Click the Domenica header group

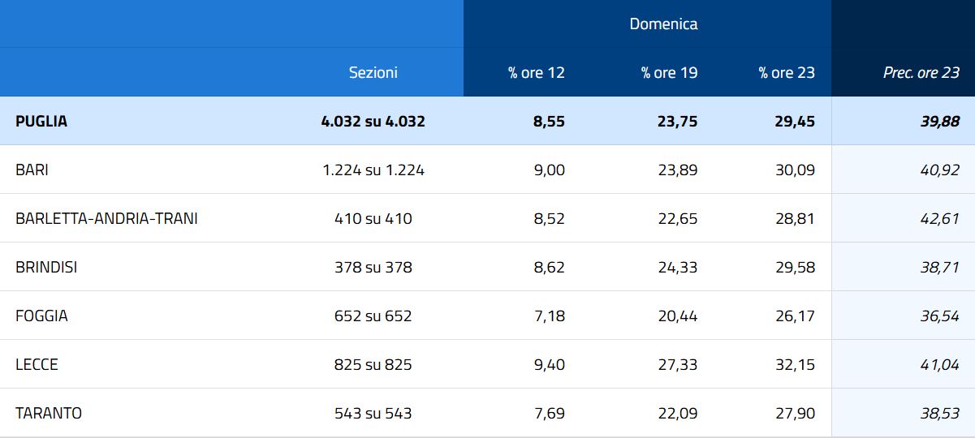click(x=663, y=24)
